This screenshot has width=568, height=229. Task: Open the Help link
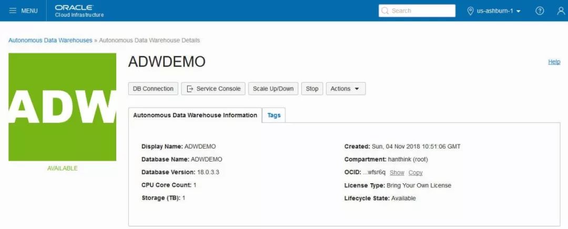554,62
